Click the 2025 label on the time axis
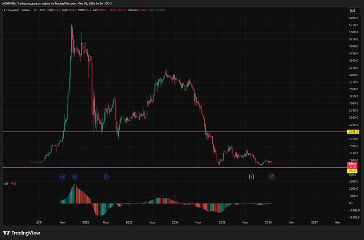364x240 pixels. [222, 222]
